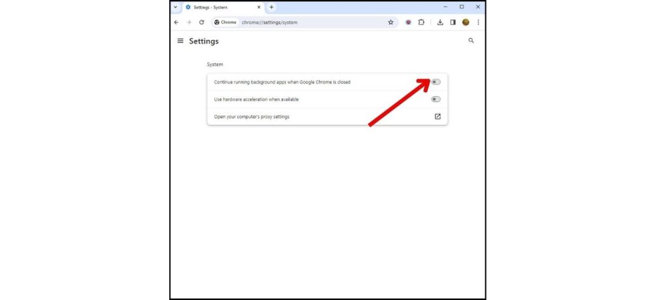Click the Use hardware acceleration label
This screenshot has height=300, width=651.
pos(256,100)
